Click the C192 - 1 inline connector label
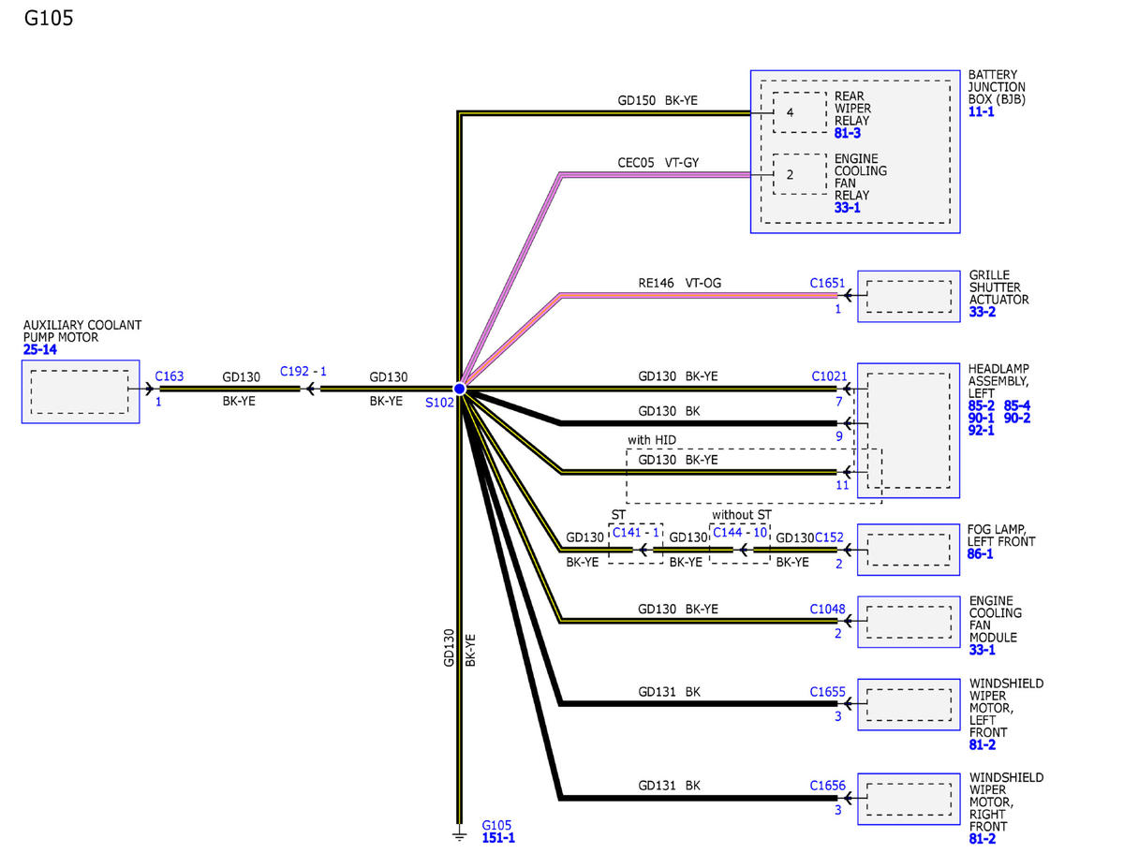 [x=303, y=371]
